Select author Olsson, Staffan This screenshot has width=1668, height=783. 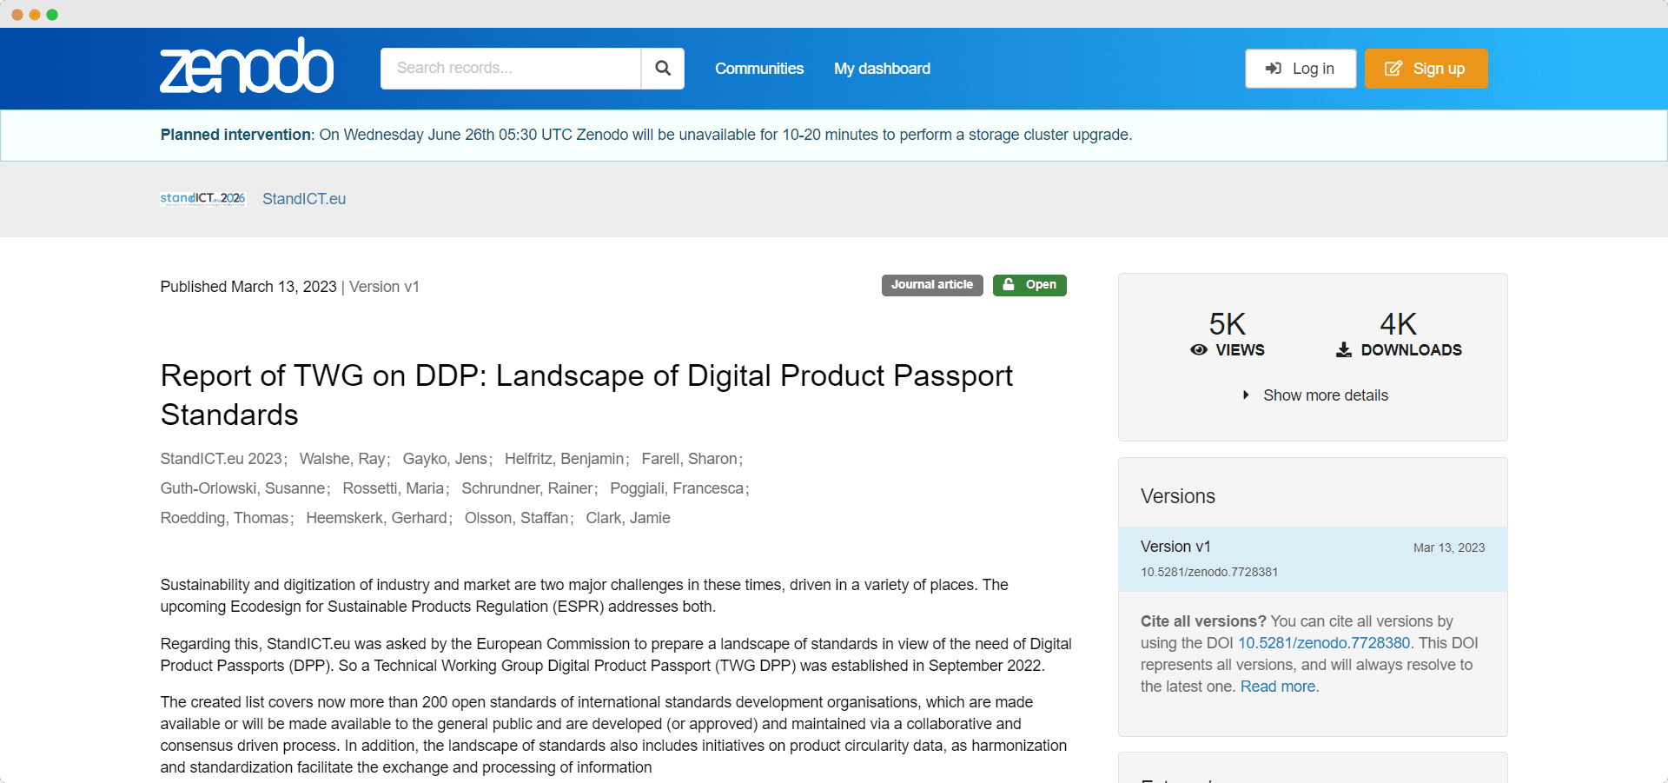click(x=516, y=518)
